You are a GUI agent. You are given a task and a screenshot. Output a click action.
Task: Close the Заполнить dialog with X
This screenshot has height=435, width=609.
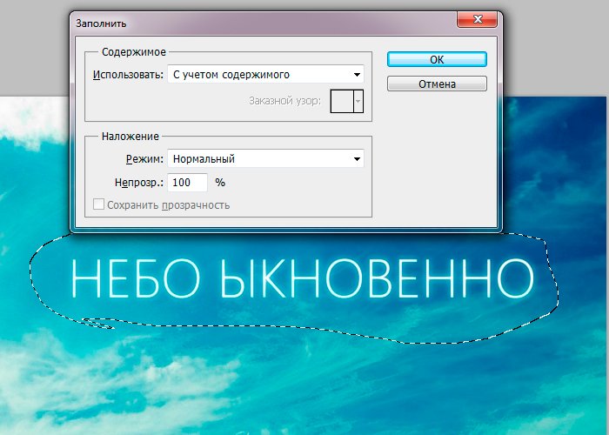click(478, 20)
